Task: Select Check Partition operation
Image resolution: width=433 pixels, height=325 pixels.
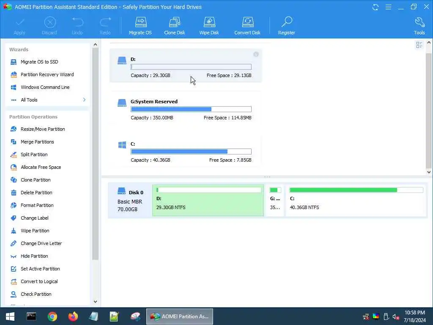Action: coord(36,295)
